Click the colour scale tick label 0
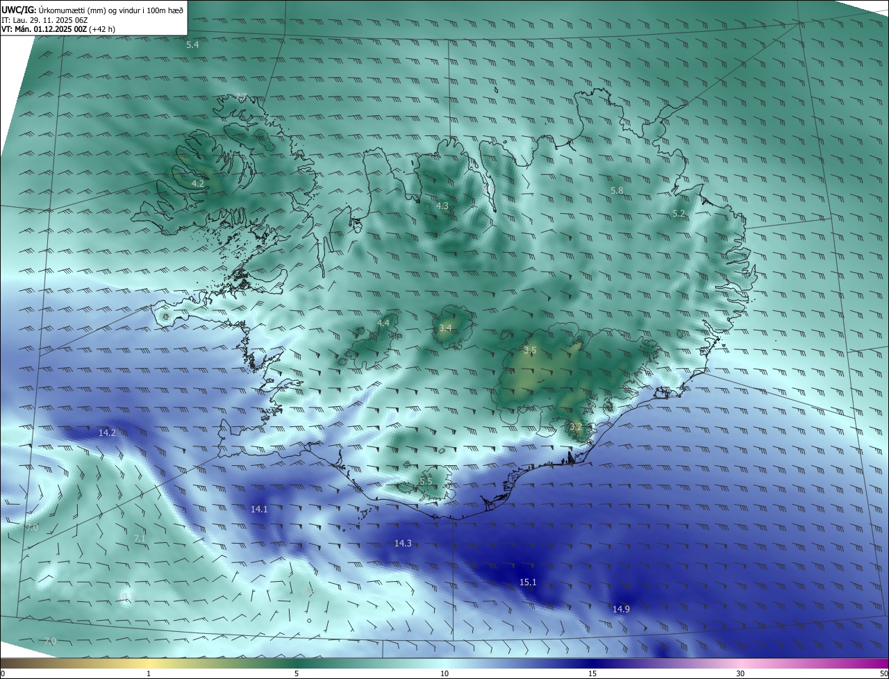This screenshot has height=679, width=889. coord(3,673)
